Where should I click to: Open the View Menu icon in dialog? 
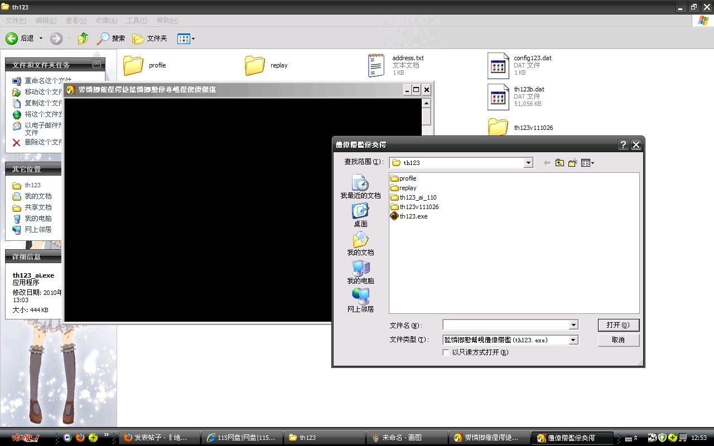coord(587,163)
